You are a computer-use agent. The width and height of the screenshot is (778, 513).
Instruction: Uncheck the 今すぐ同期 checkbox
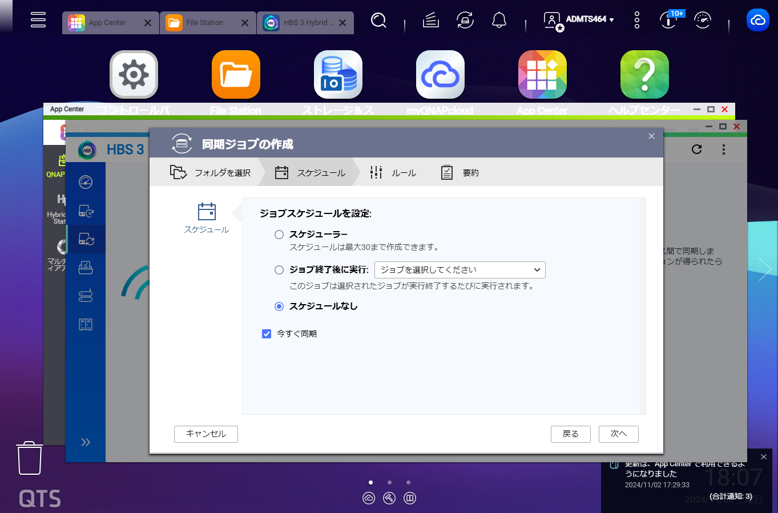[267, 334]
